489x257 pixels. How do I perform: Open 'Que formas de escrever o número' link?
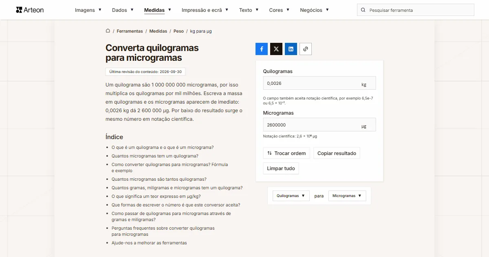176,205
